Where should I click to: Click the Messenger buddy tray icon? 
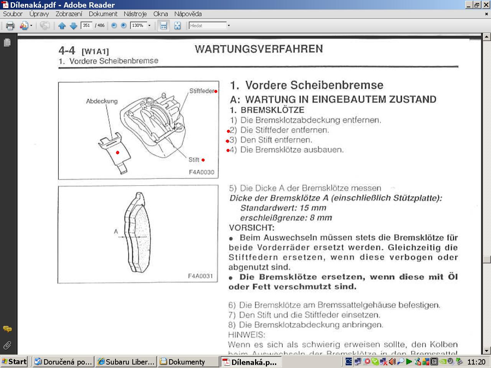point(418,361)
